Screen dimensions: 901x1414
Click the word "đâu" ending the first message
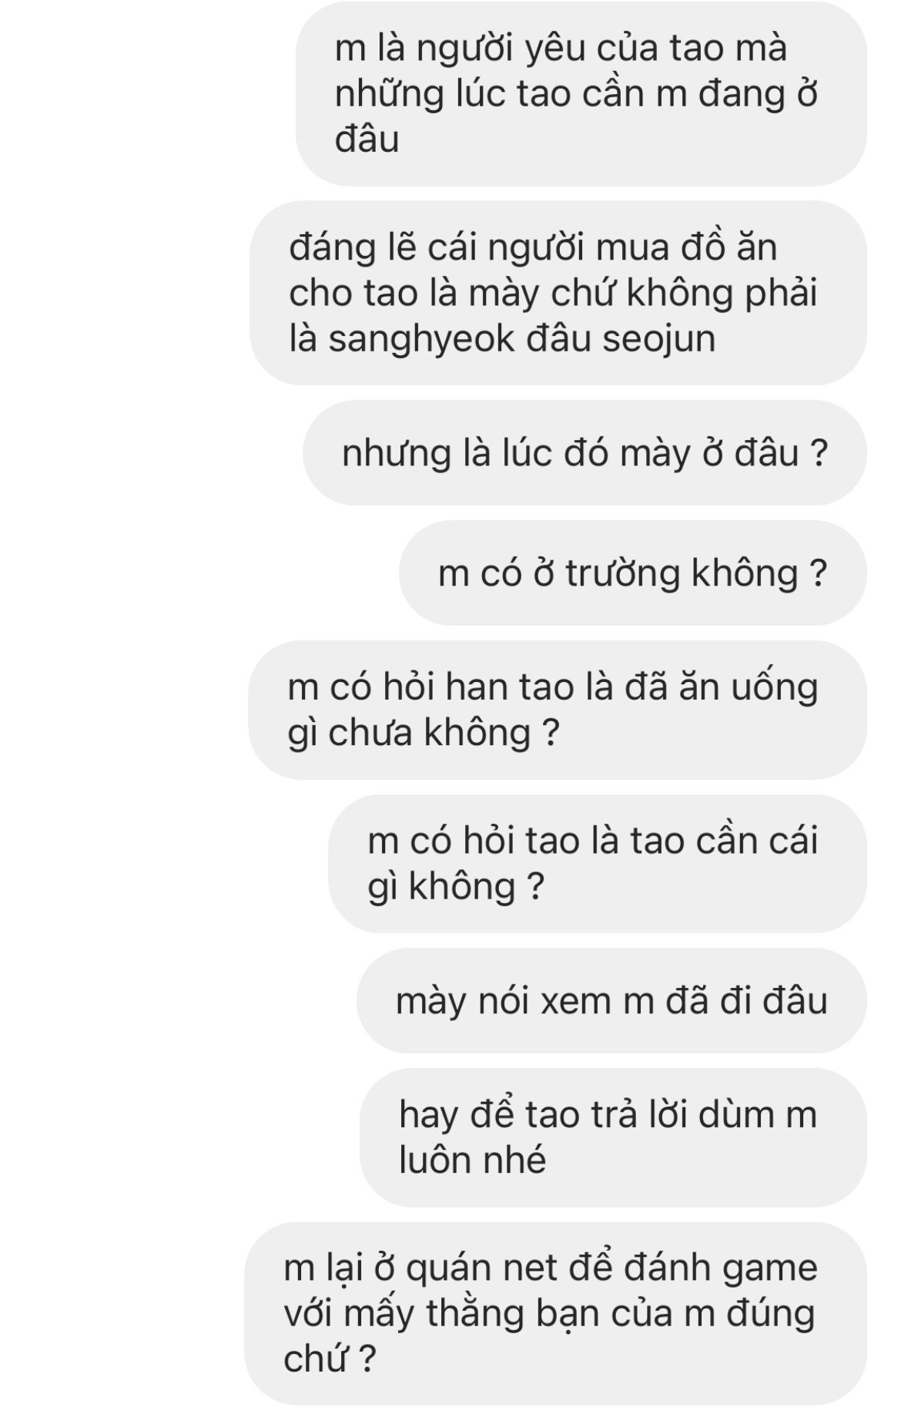tap(367, 139)
